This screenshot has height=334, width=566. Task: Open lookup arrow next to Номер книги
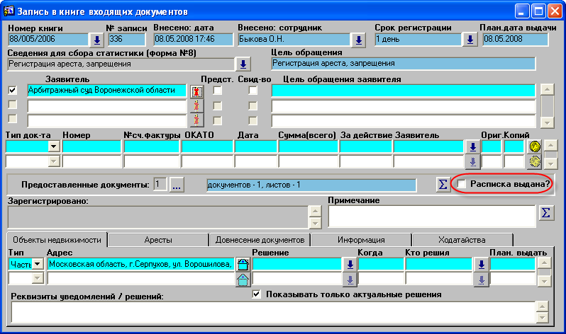tap(96, 40)
